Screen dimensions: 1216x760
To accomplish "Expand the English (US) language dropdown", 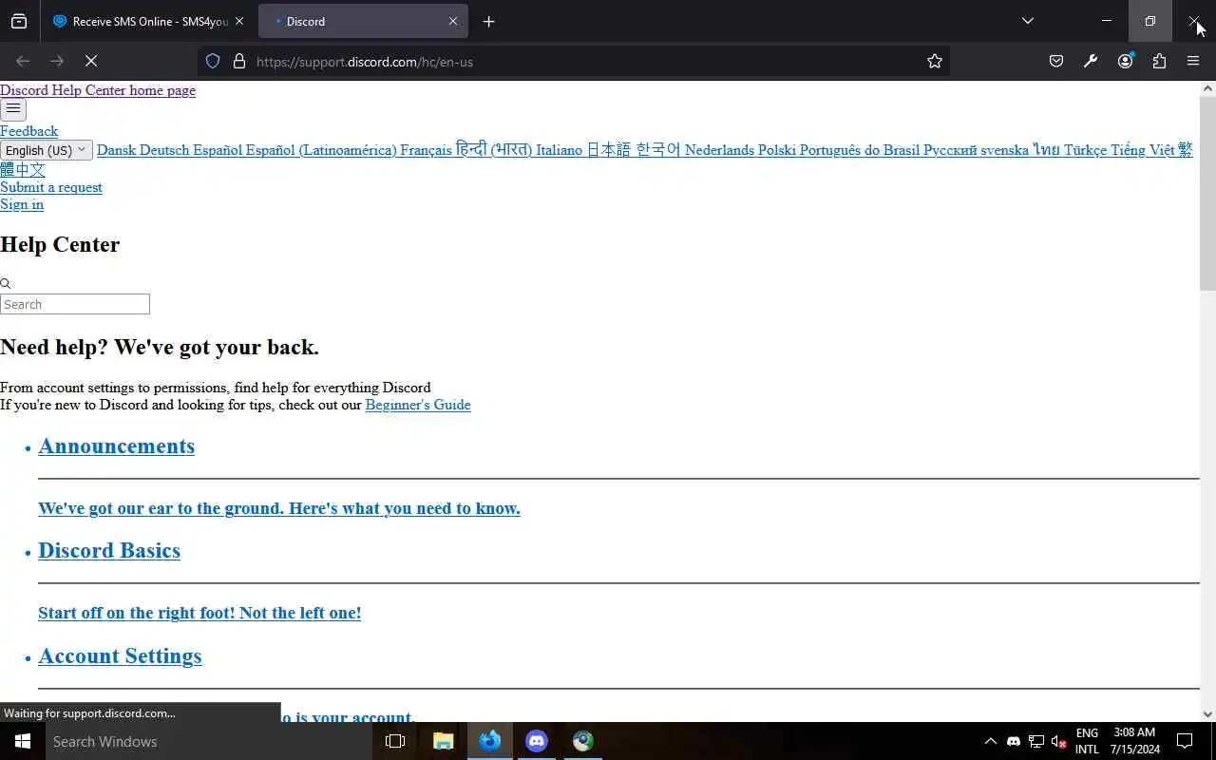I will 47,150.
